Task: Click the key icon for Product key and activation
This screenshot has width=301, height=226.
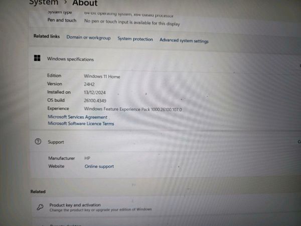Action: (40, 207)
